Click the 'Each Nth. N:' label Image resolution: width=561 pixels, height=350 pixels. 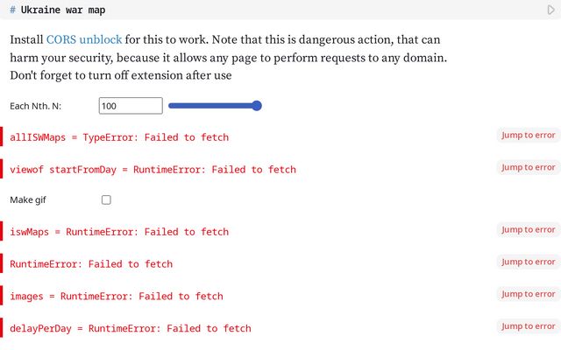[x=41, y=107]
